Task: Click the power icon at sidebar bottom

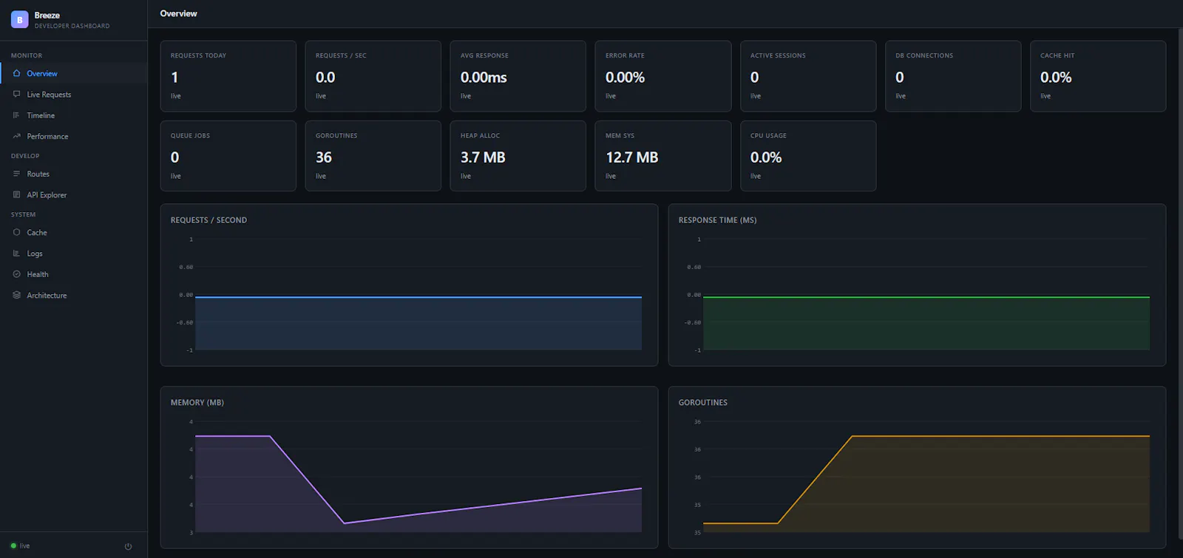Action: click(128, 546)
